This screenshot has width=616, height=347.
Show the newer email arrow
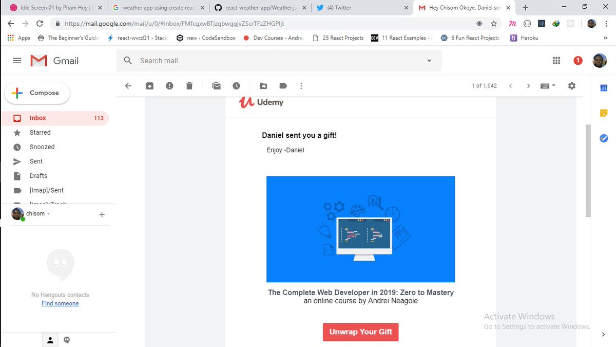pyautogui.click(x=510, y=86)
